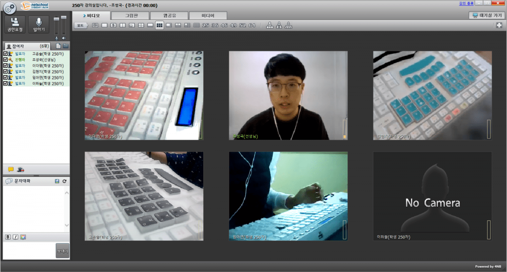Screen dimensions: 507x272
Task: Save the chat with the floppy disk icon
Action: point(57,181)
